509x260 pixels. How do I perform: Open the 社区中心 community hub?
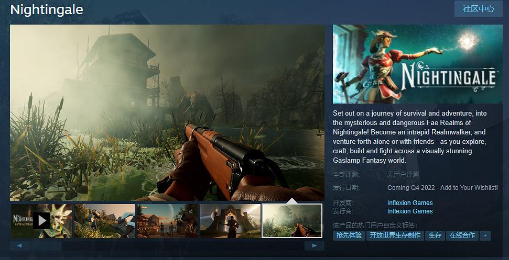tap(478, 9)
